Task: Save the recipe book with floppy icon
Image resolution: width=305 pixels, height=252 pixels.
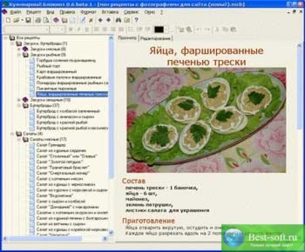Action: tap(28, 20)
